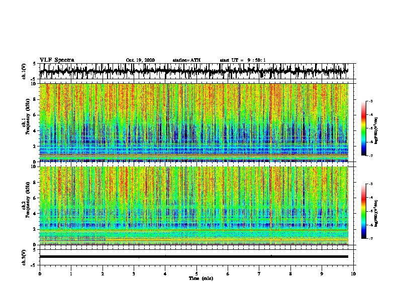The width and height of the screenshot is (398, 307).
Task: Click the ch.2 color scale bar
Action: tap(363, 211)
